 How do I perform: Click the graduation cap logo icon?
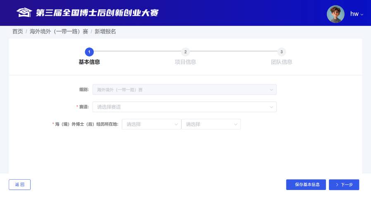(24, 13)
